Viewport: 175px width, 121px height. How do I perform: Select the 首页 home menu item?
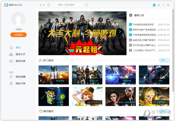click(15, 47)
